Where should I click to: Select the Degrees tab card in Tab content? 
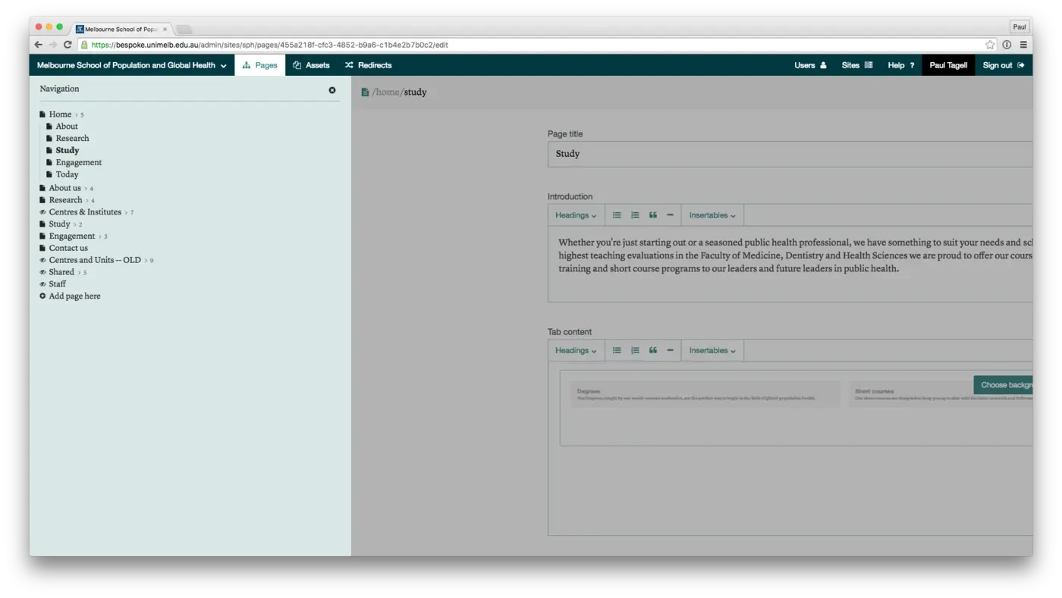pos(705,394)
